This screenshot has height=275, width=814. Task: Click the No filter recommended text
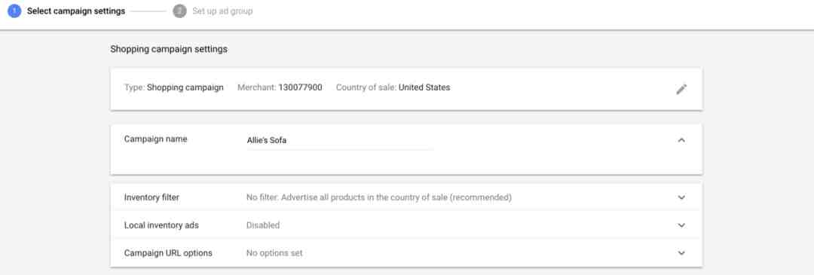379,197
